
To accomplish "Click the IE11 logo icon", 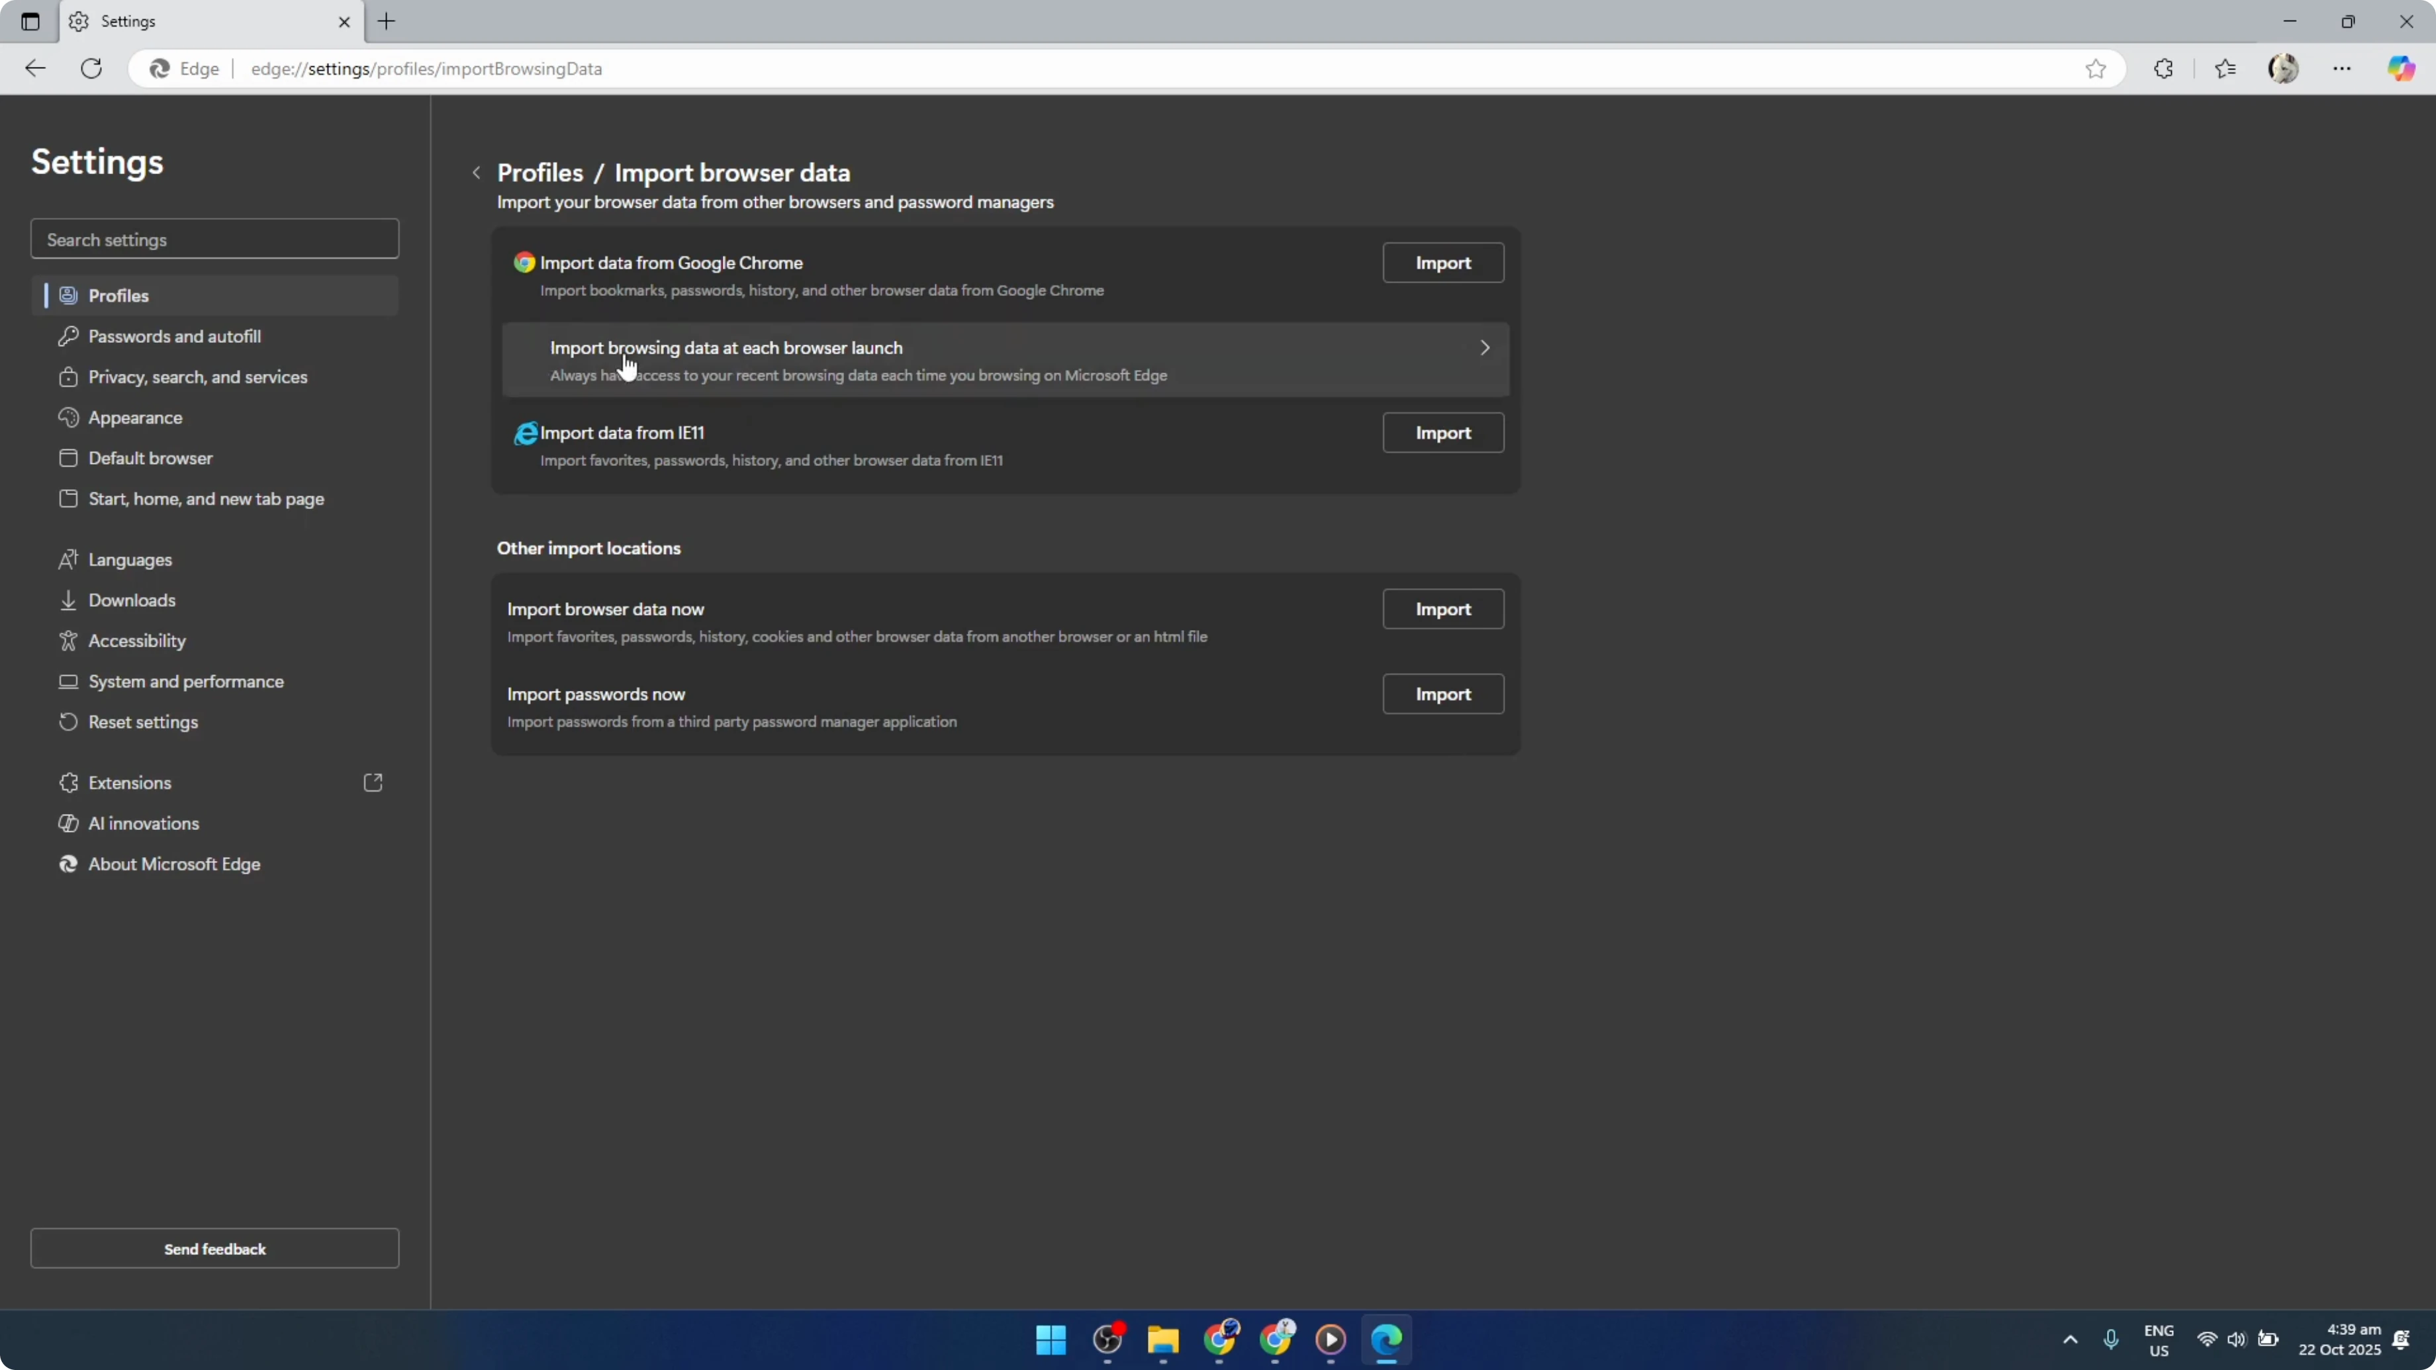I will pyautogui.click(x=526, y=433).
